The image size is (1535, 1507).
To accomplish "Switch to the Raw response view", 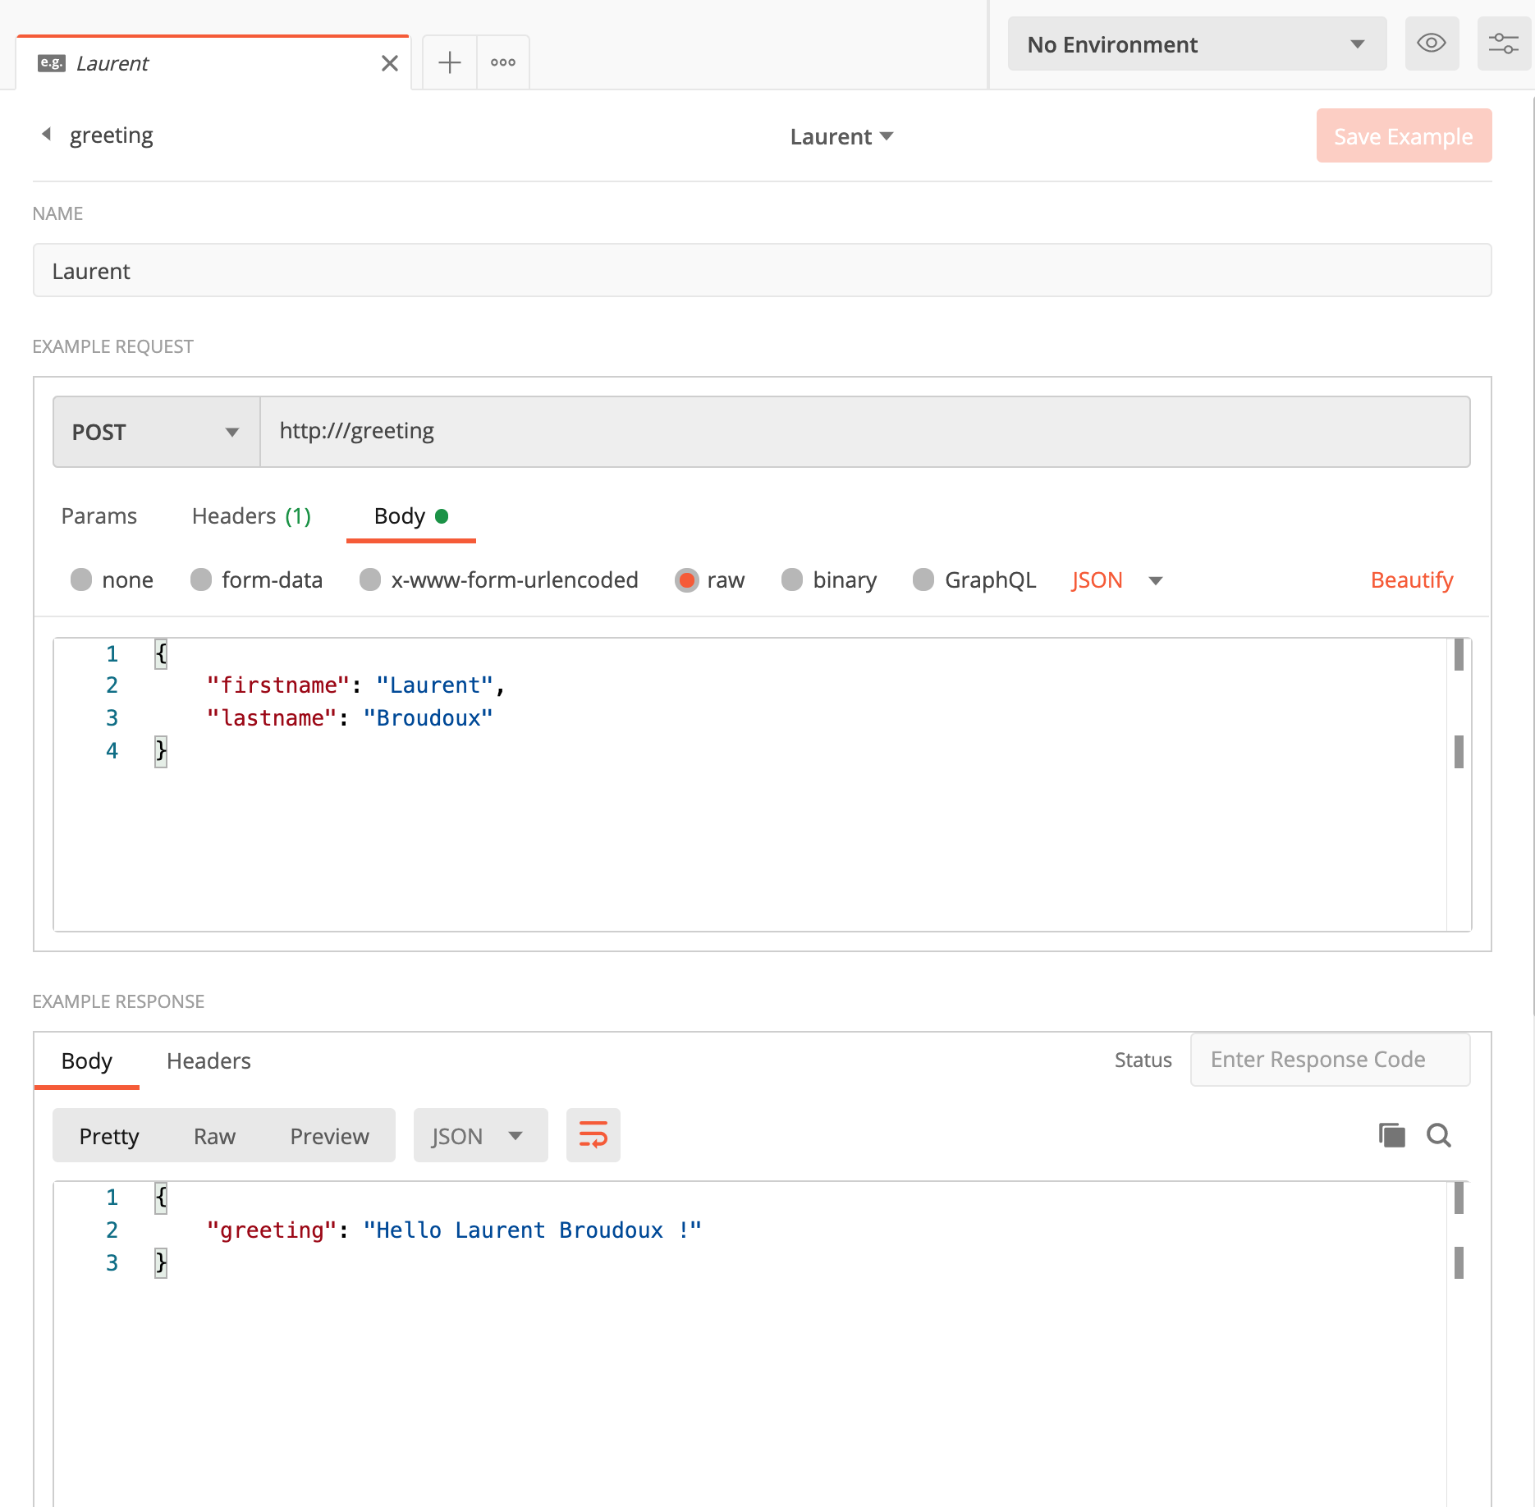I will 214,1136.
